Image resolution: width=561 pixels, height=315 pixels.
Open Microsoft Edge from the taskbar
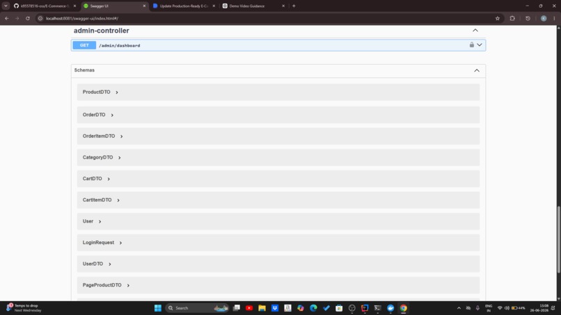313,308
